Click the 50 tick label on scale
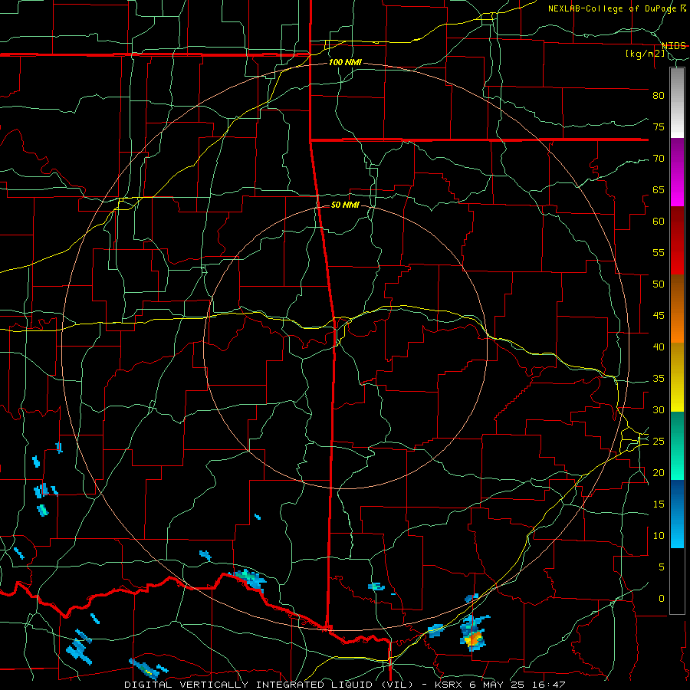Viewport: 690px width, 690px height. tap(659, 284)
